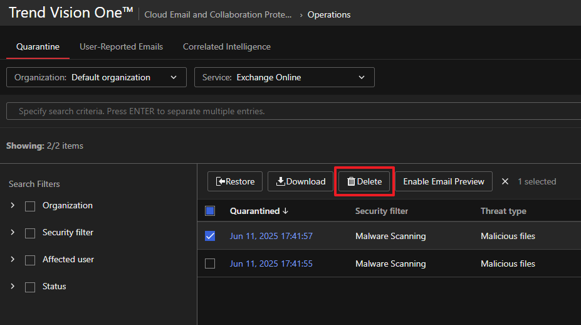Open the Correlated Intelligence tab

click(226, 46)
